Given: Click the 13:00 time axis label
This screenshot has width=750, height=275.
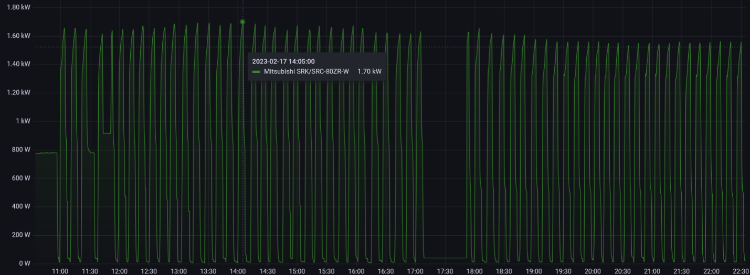Looking at the screenshot, I should tap(179, 271).
